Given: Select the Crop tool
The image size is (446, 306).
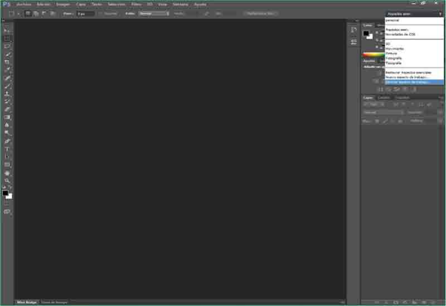Looking at the screenshot, I should coord(7,62).
